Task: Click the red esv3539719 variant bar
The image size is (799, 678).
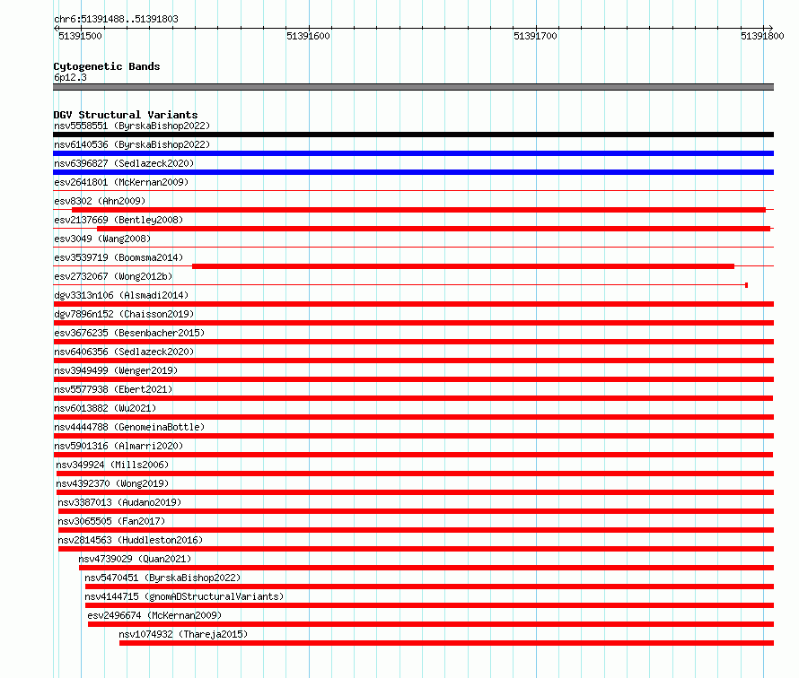Action: 463,266
